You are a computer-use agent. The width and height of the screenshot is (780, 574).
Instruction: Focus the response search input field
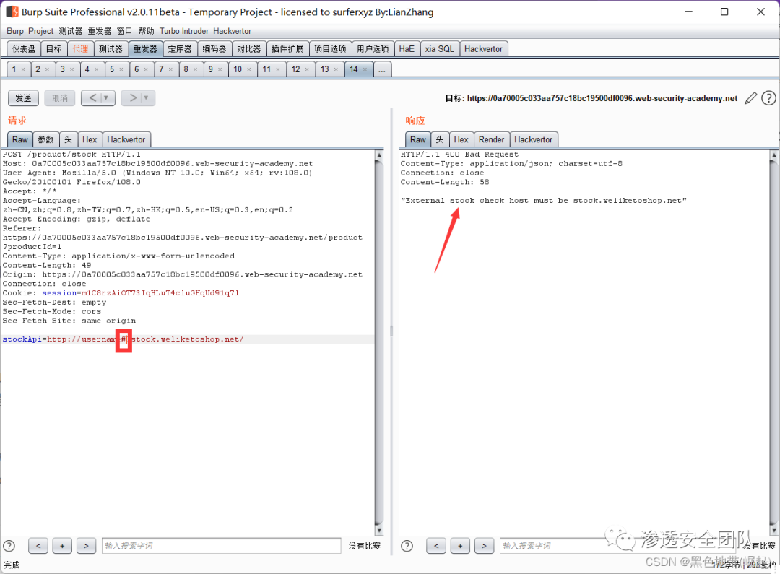click(617, 546)
